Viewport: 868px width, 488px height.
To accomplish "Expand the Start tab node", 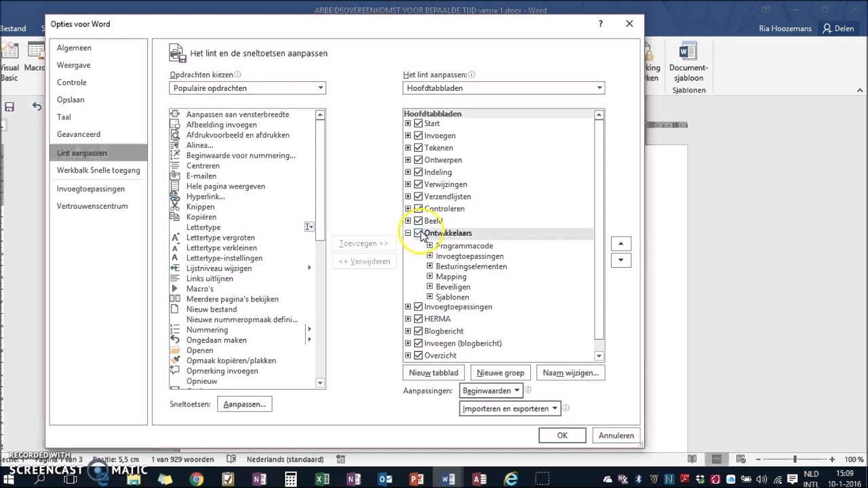I will pyautogui.click(x=408, y=123).
